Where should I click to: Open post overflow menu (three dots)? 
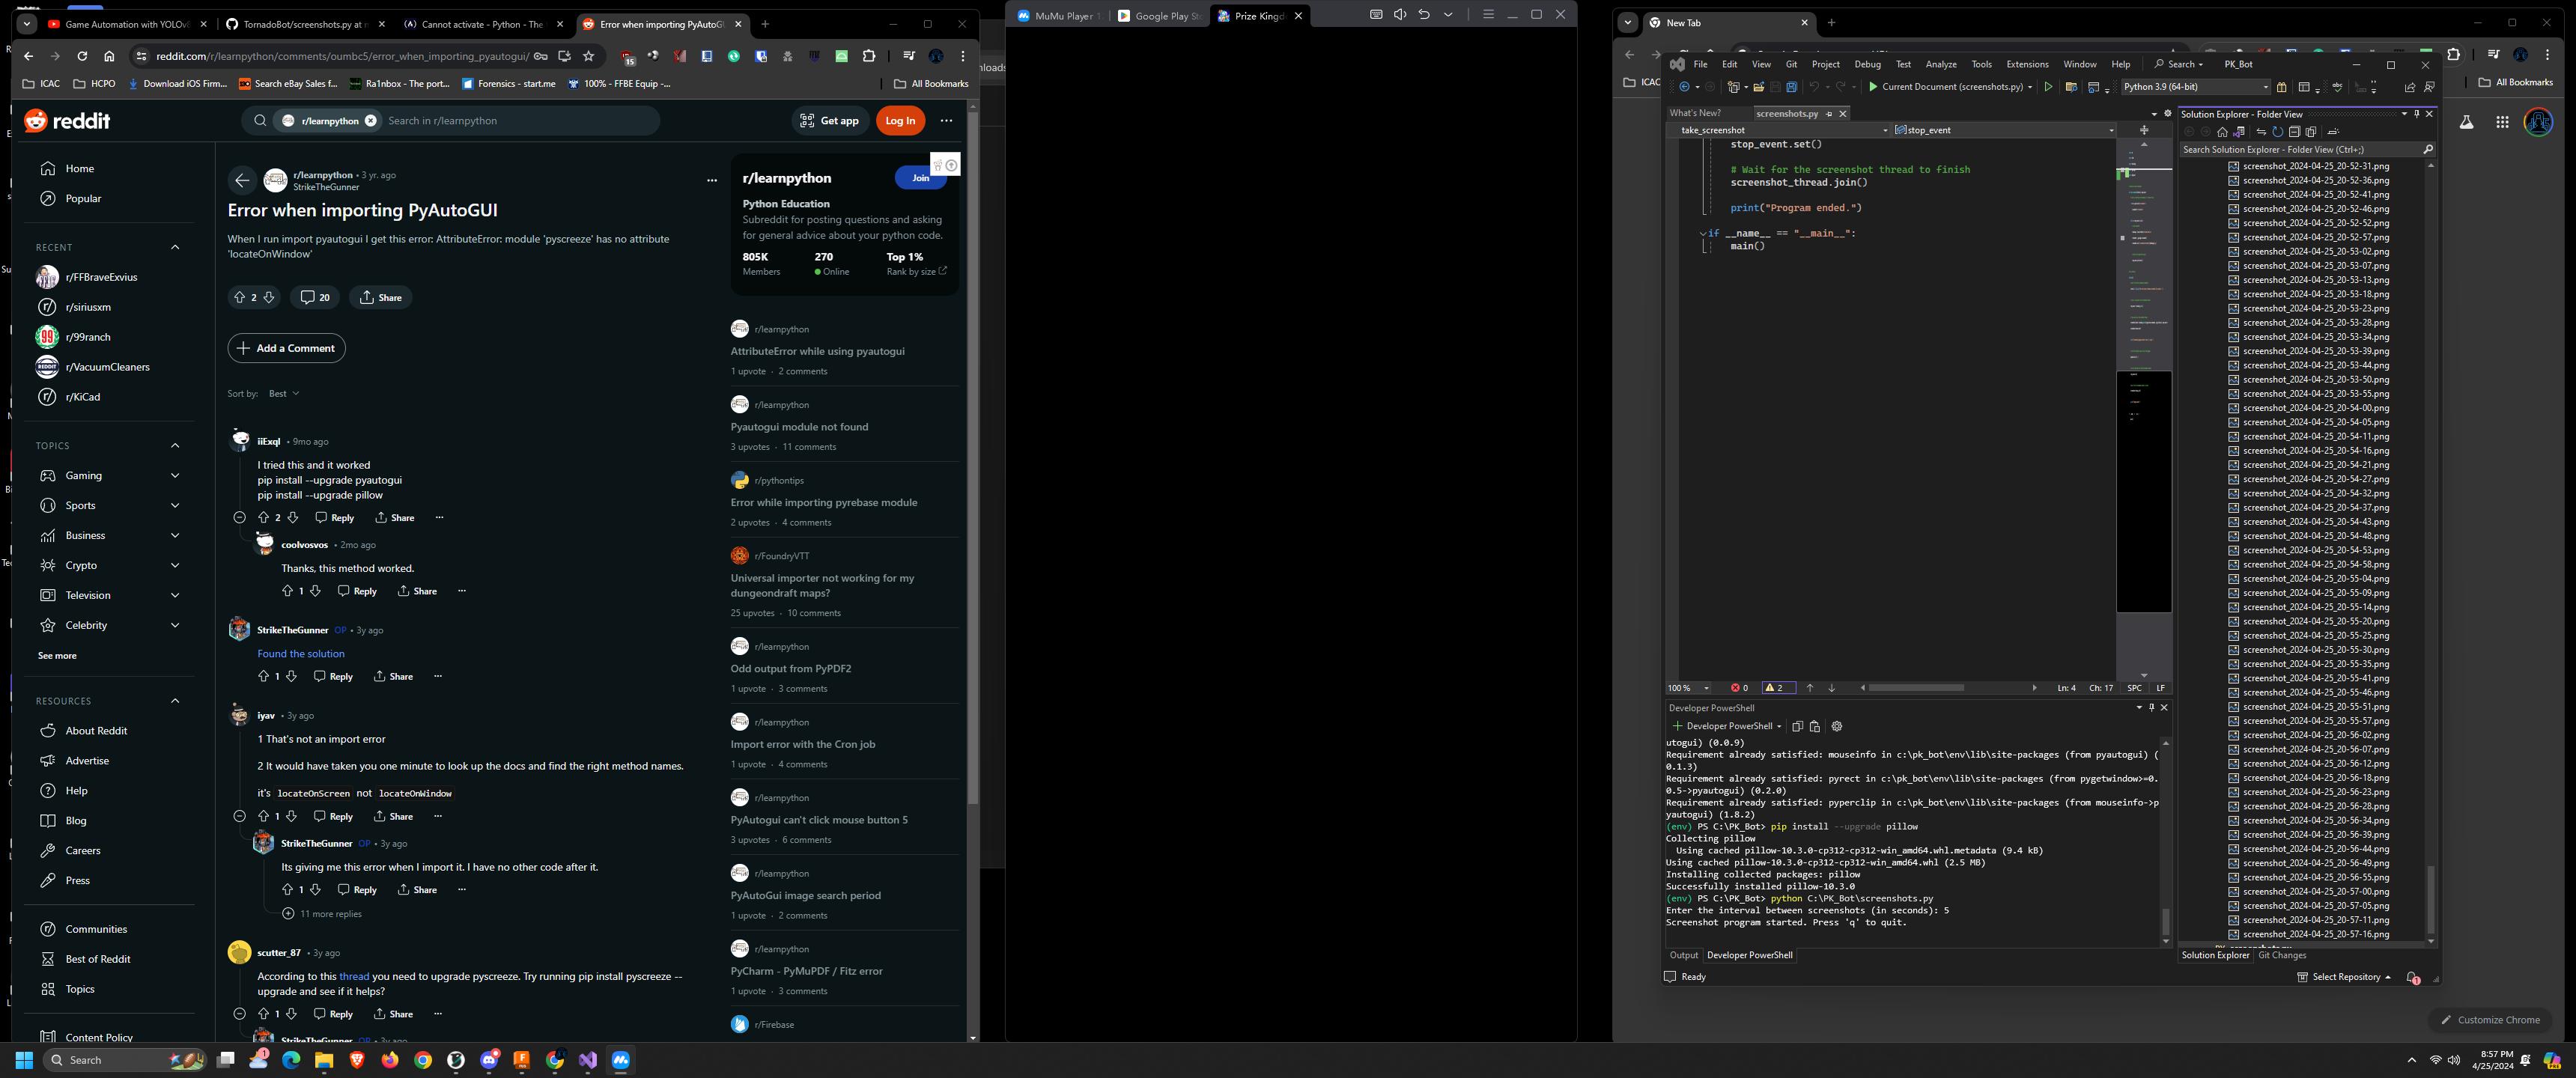point(712,181)
